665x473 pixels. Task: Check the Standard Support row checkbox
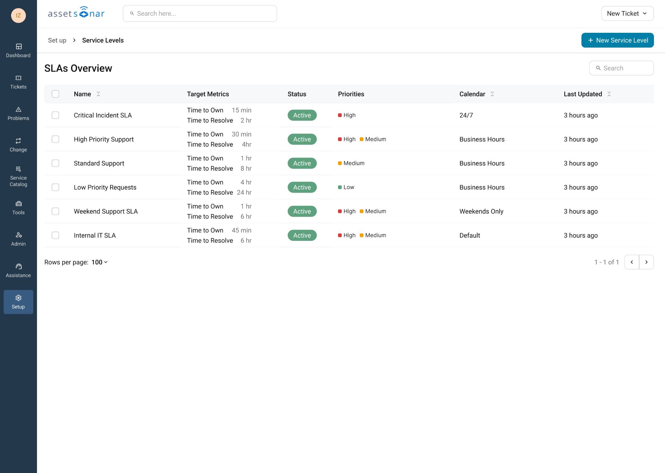tap(56, 163)
